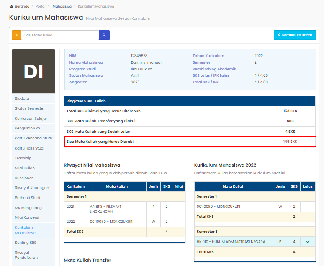Click the 149 SKS remaining value

pyautogui.click(x=290, y=142)
